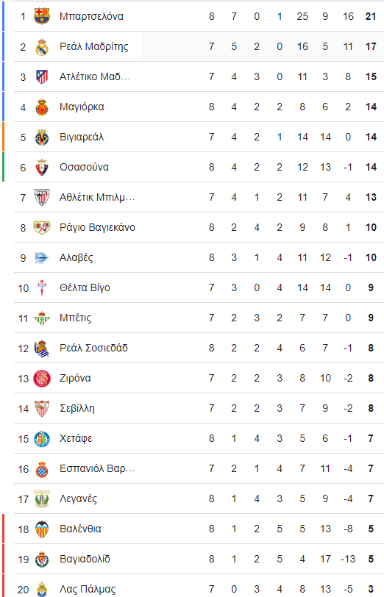
Task: Click the Alavés blue logo icon
Action: [x=42, y=258]
